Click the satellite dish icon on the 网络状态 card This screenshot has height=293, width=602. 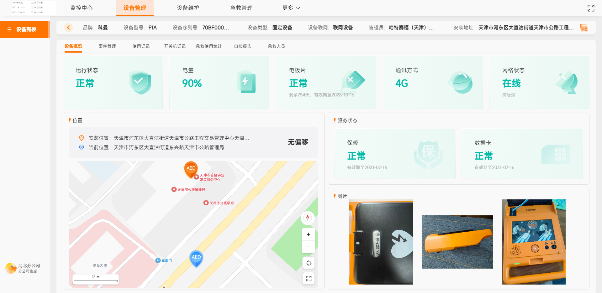[567, 83]
